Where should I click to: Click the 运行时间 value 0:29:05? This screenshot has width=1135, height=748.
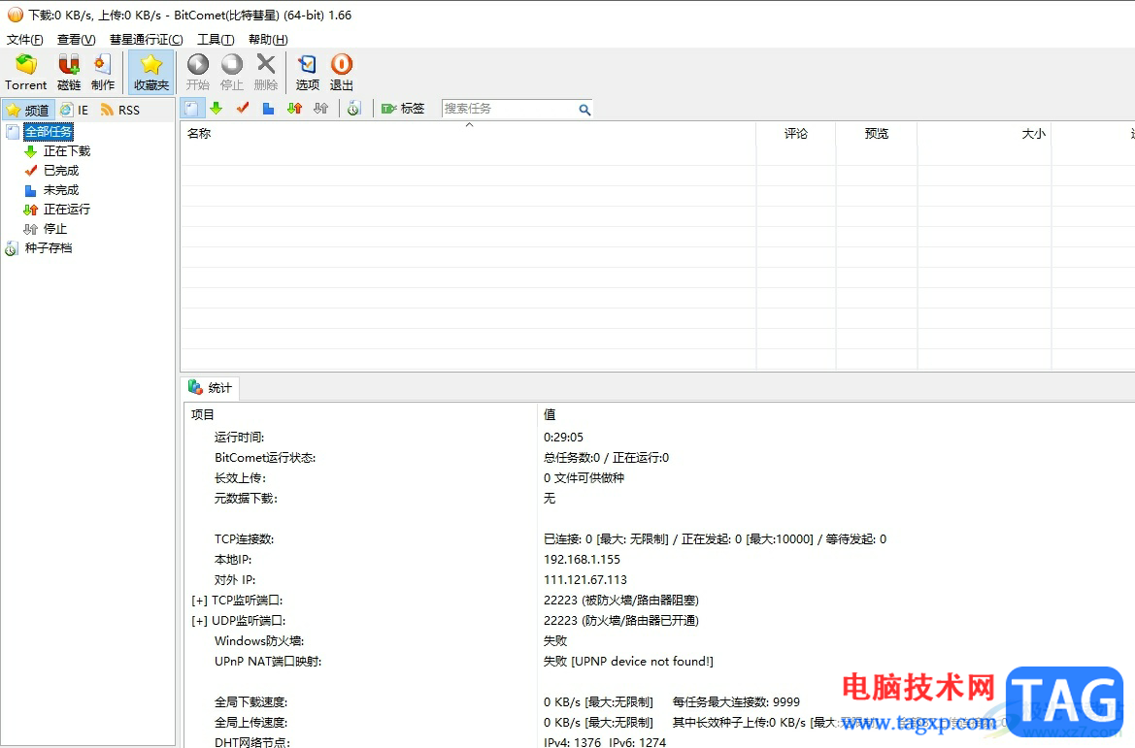pyautogui.click(x=563, y=438)
